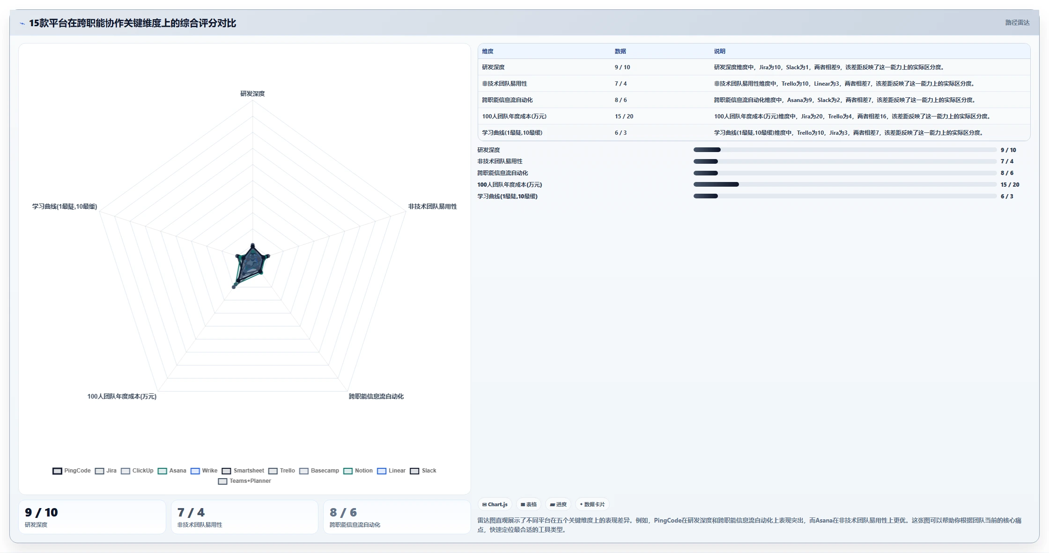The width and height of the screenshot is (1049, 553).
Task: Open the 7 / 4 非技术团队易用性 data card
Action: 244,517
